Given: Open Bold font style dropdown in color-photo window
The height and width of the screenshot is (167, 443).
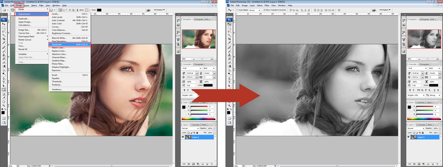Looking at the screenshot, I should (209, 68).
